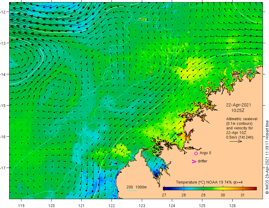
Task: Click the colorbar tick label 28
Action: point(184,195)
